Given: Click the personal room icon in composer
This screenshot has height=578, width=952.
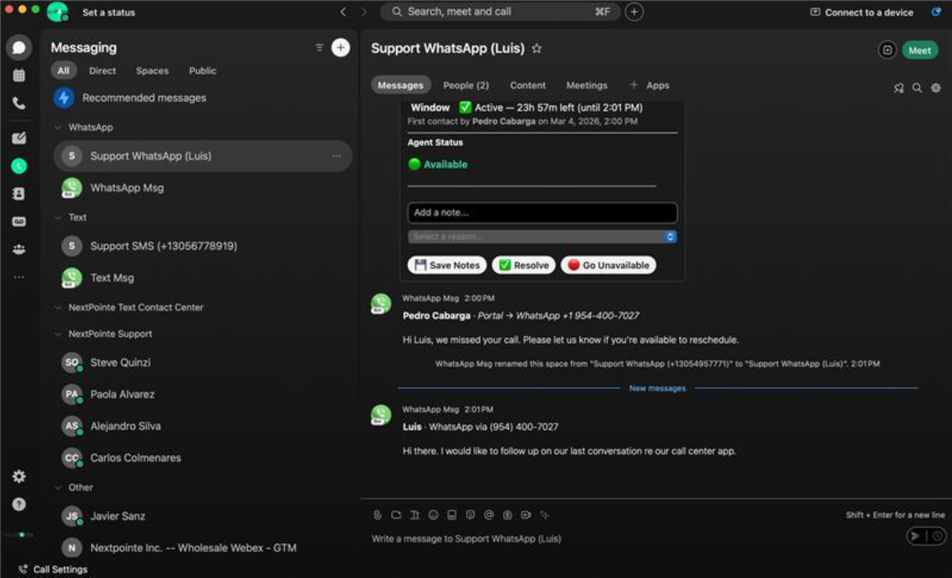Looking at the screenshot, I should point(507,515).
